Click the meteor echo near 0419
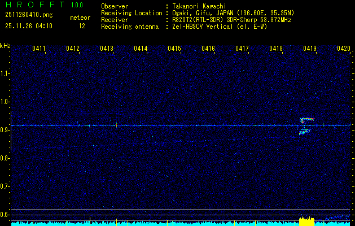Image resolution: width=355 pixels, height=226 pixels. tap(306, 125)
